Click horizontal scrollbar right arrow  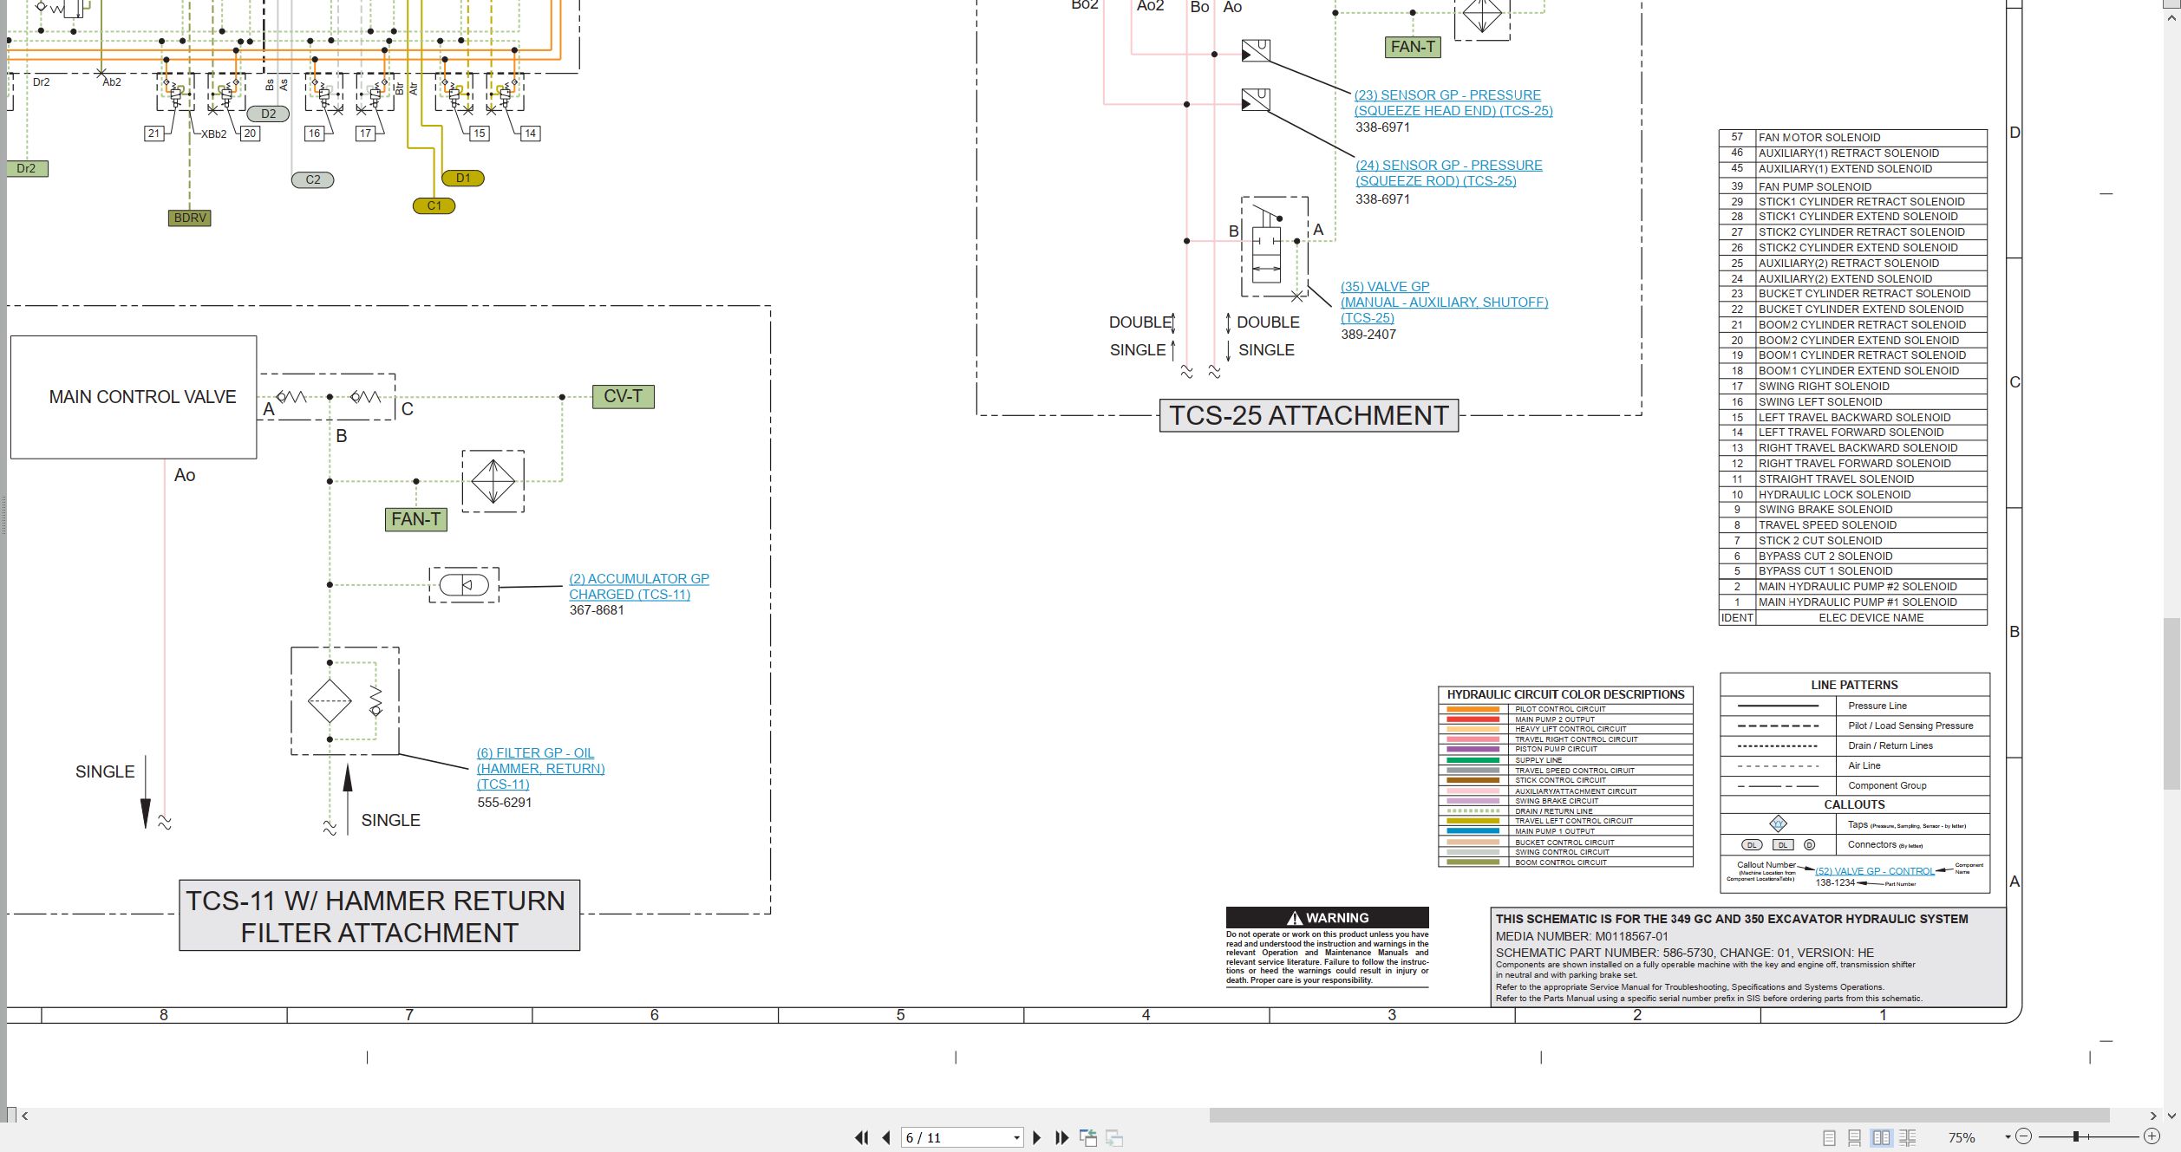click(2153, 1116)
